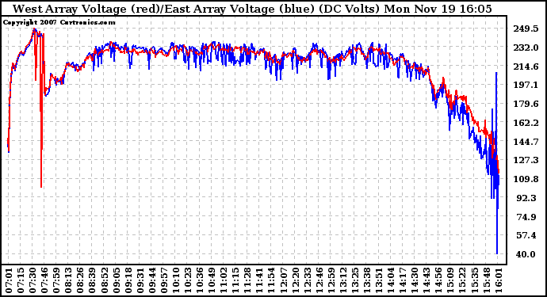Click the 13:38 time label
The width and height of the screenshot is (547, 297).
point(366,280)
